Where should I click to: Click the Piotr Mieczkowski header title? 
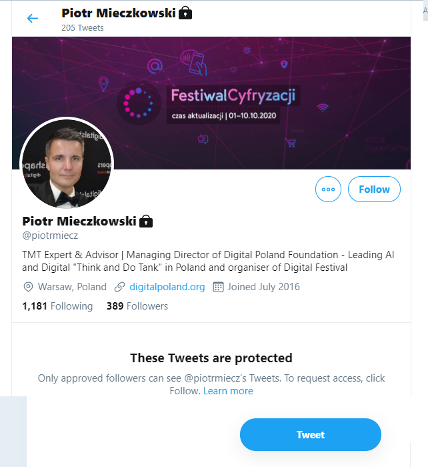click(119, 13)
